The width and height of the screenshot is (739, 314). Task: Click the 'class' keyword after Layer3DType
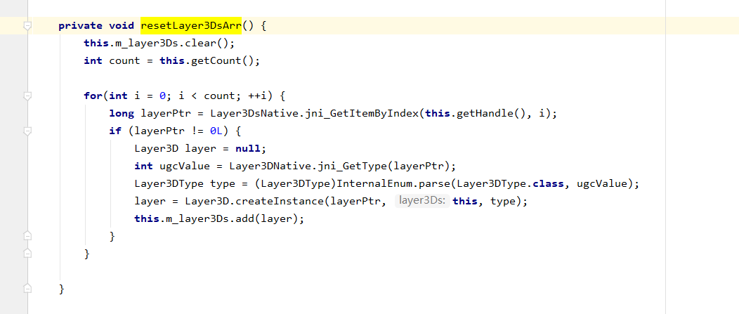click(x=548, y=183)
